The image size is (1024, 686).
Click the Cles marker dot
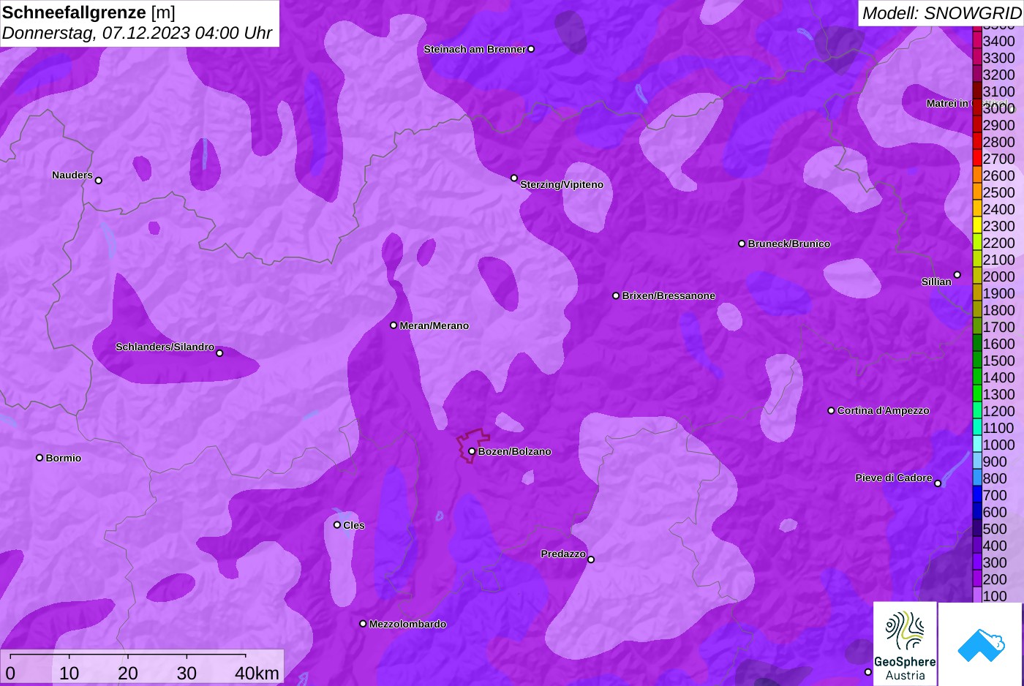pos(337,524)
